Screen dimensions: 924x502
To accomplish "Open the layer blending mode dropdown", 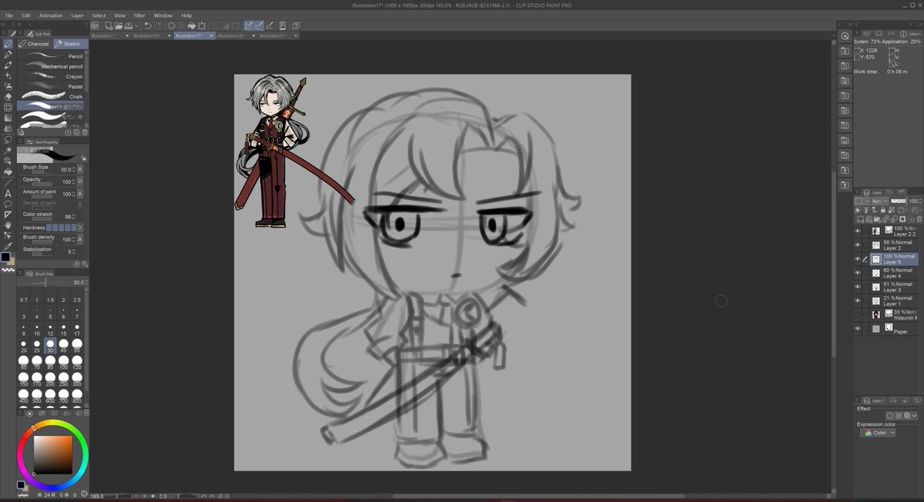I will pyautogui.click(x=879, y=201).
